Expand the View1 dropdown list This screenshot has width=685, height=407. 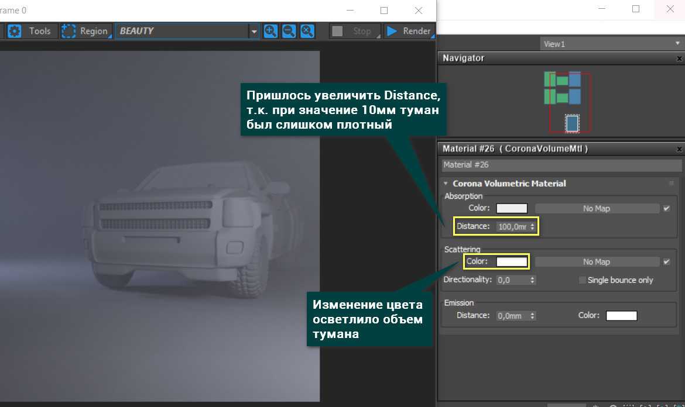(x=677, y=44)
